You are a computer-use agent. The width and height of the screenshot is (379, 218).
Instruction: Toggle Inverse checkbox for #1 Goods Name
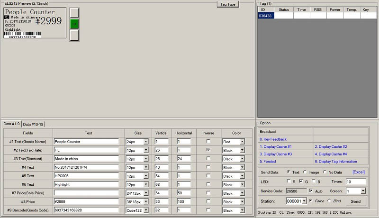[x=208, y=141]
